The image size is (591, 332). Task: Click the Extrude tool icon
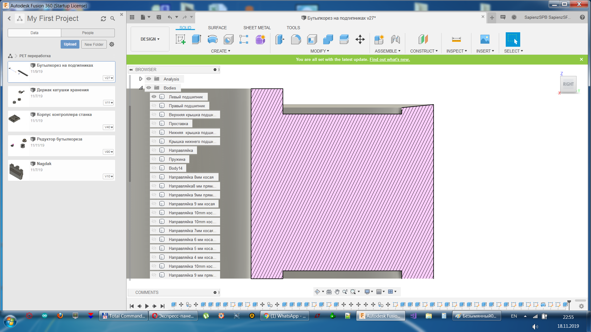click(196, 39)
